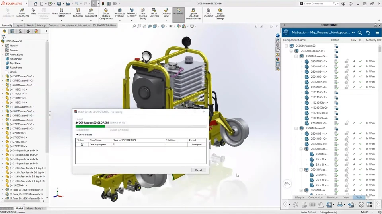
Task: Select the Move Component tool
Action: click(91, 13)
